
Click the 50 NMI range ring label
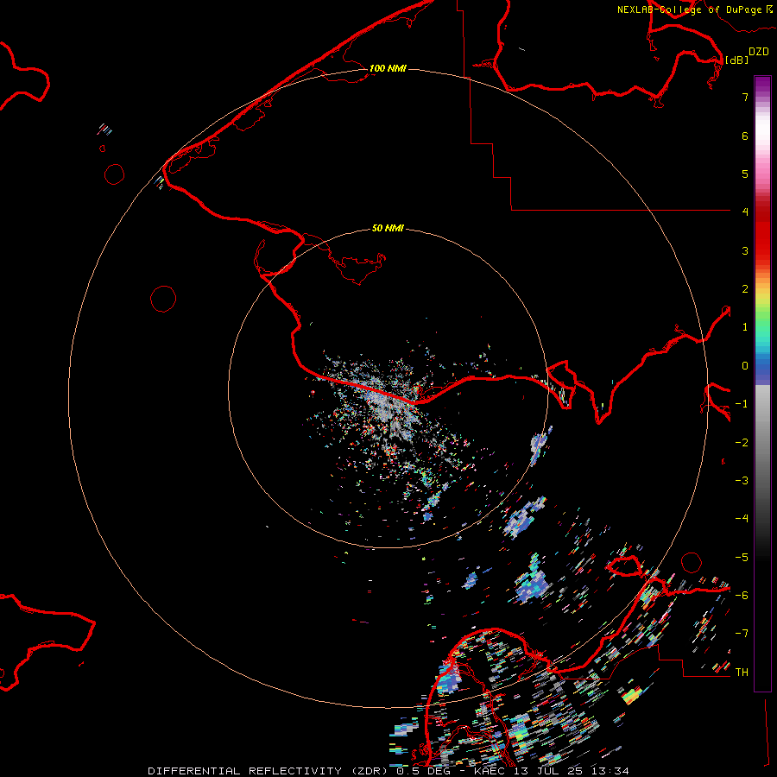tap(388, 228)
